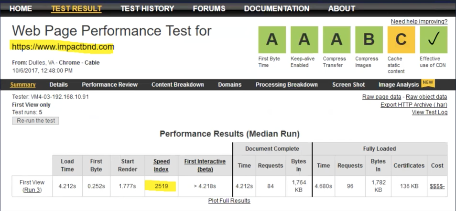The height and width of the screenshot is (211, 456).
Task: Open the Processing Breakdown tab
Action: pyautogui.click(x=287, y=85)
